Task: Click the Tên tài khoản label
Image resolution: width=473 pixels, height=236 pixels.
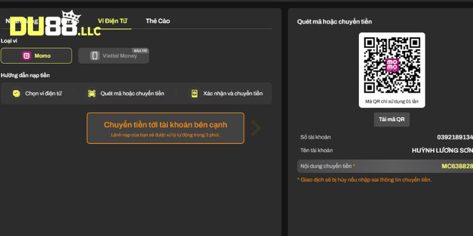Action: tap(316, 150)
